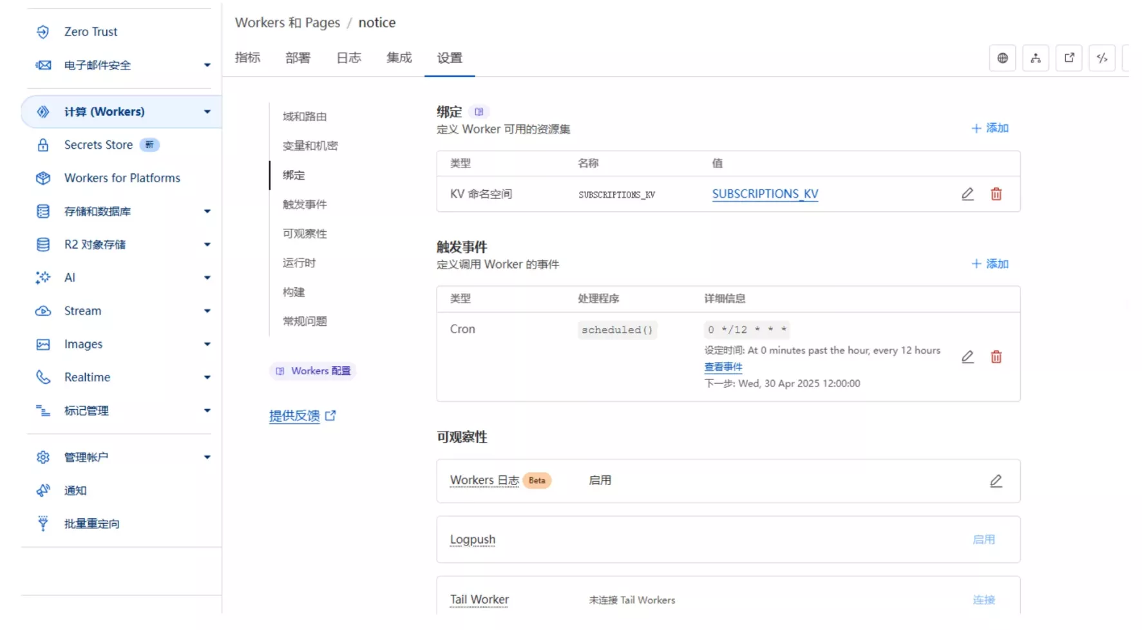Image resolution: width=1142 pixels, height=630 pixels.
Task: Edit the Cron trigger pencil icon
Action: 967,357
